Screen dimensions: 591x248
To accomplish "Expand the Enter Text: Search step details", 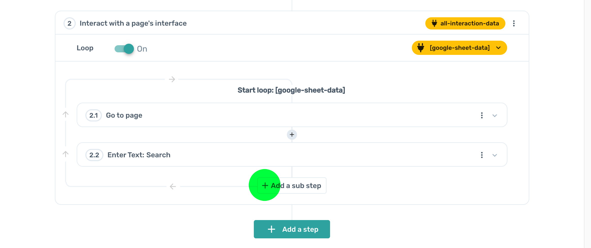I will (x=495, y=155).
